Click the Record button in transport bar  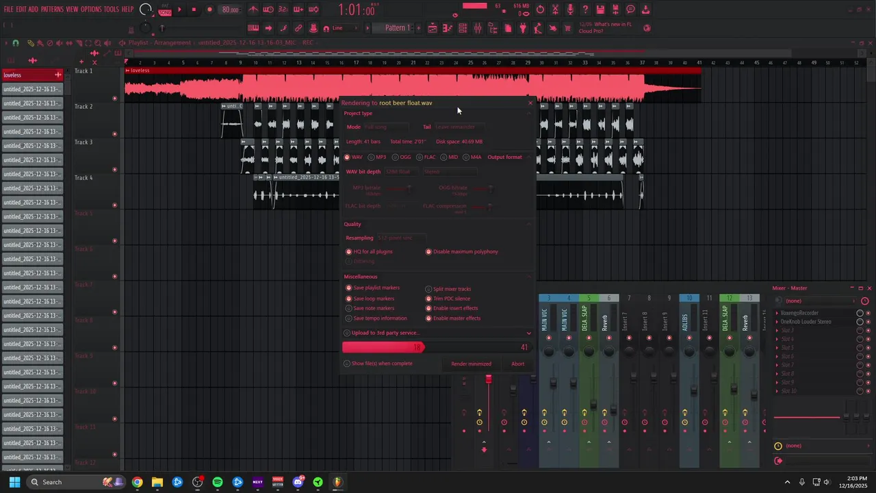(x=209, y=10)
